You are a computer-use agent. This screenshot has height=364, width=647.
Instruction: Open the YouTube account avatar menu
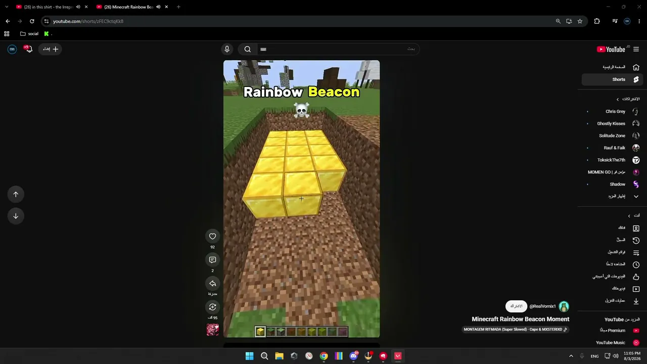coord(12,49)
